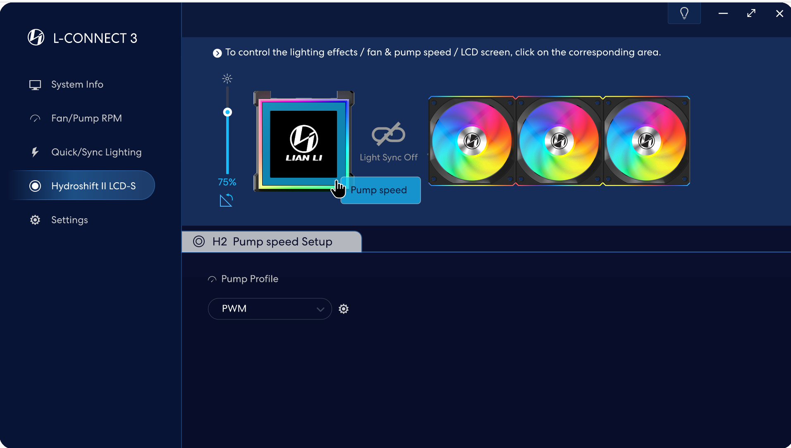Adjust the LCD brightness slider handle
This screenshot has width=791, height=448.
coord(227,112)
